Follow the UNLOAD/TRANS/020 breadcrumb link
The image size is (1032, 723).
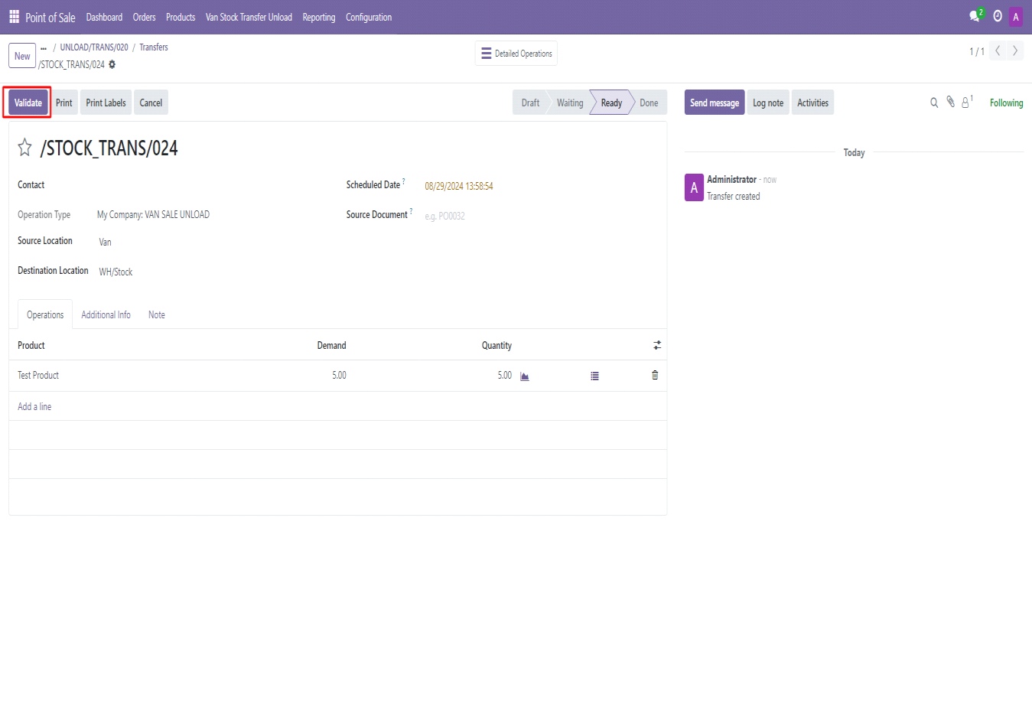pyautogui.click(x=94, y=47)
